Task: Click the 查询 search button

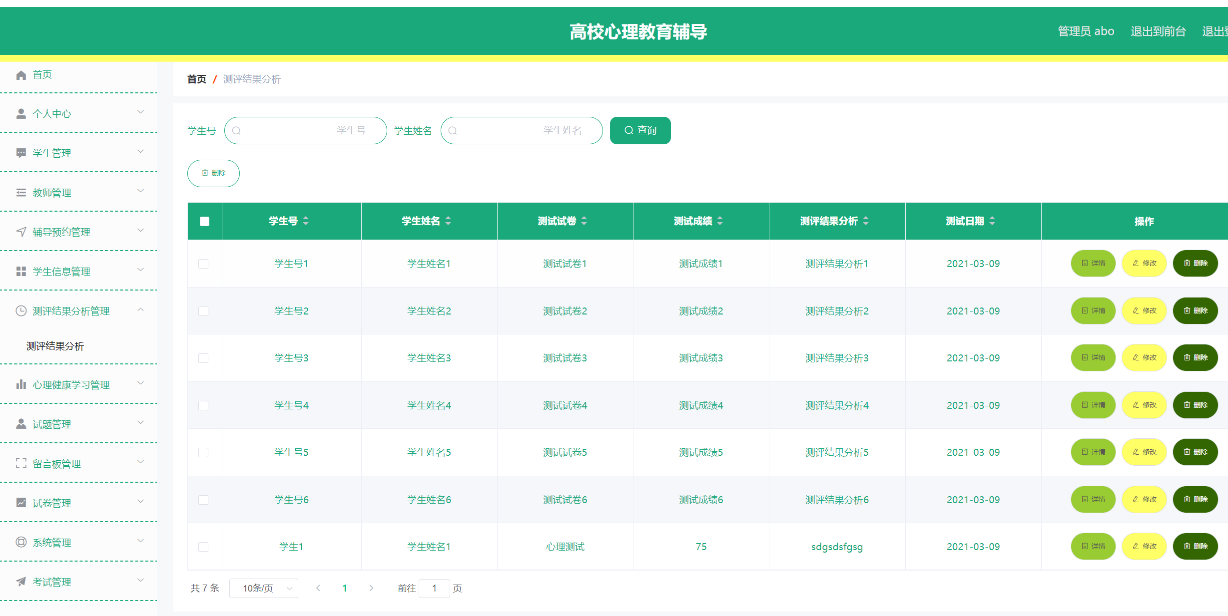Action: (640, 131)
